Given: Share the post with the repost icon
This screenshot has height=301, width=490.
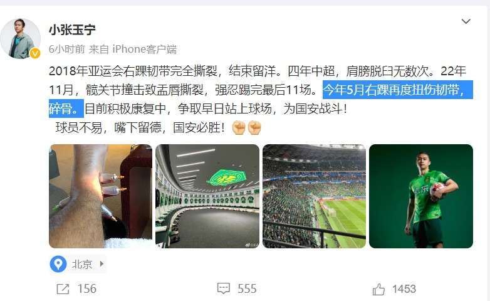Looking at the screenshot, I should click(x=63, y=289).
